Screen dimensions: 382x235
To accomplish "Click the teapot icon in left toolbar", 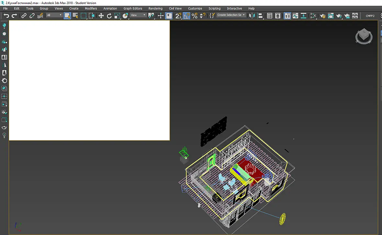I will coord(4,127).
